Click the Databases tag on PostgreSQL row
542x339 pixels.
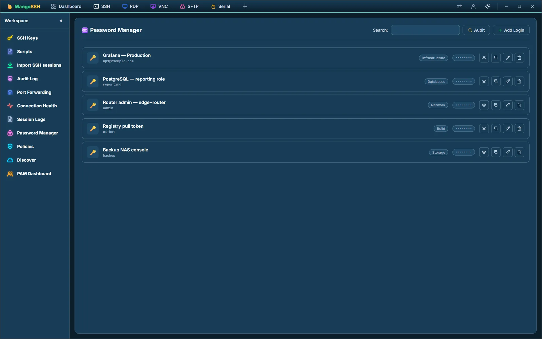(x=436, y=81)
